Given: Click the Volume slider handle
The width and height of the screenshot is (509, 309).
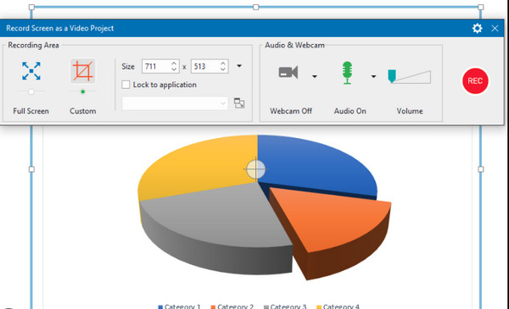Looking at the screenshot, I should coord(392,76).
